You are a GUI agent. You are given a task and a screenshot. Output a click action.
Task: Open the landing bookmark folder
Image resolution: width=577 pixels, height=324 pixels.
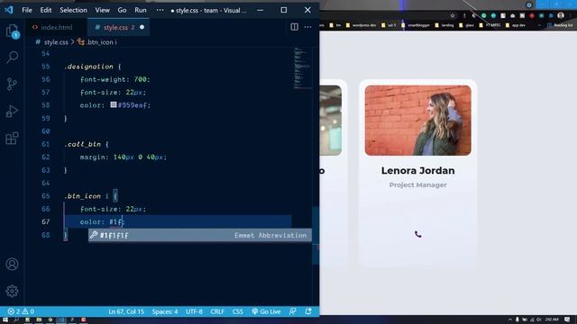tap(444, 25)
